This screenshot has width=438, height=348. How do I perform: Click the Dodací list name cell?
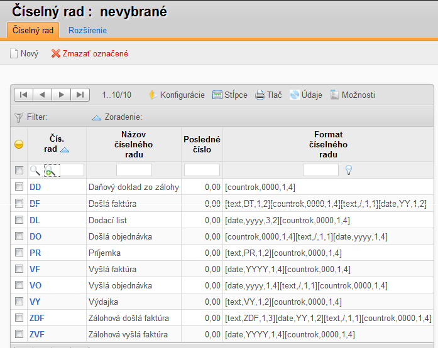click(134, 220)
